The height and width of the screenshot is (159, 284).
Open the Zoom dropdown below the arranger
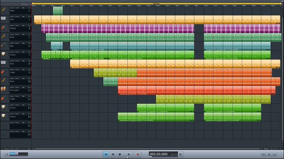pos(266,149)
